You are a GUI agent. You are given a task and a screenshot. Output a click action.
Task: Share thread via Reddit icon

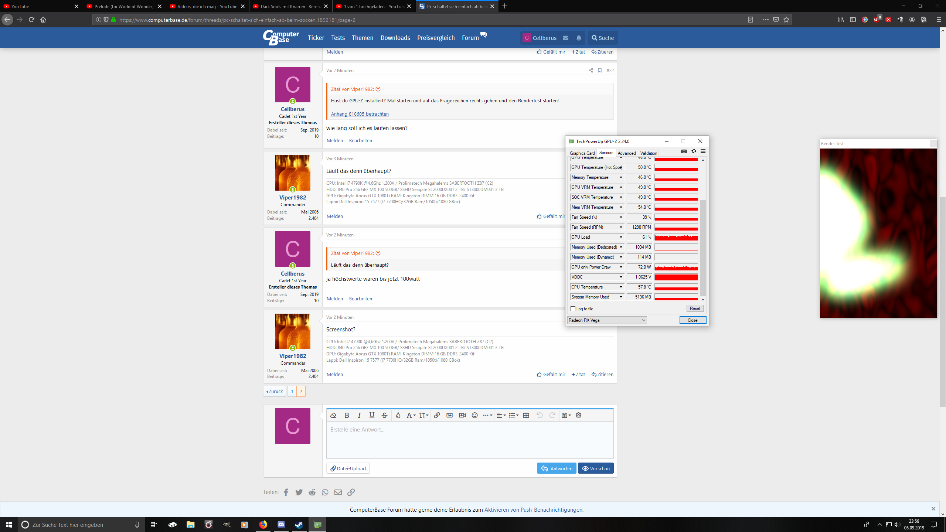(x=312, y=492)
